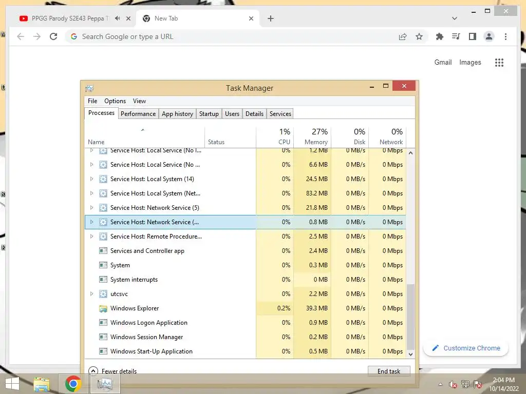The image size is (526, 394).
Task: Open the Chrome extensions puzzle icon
Action: [x=439, y=36]
